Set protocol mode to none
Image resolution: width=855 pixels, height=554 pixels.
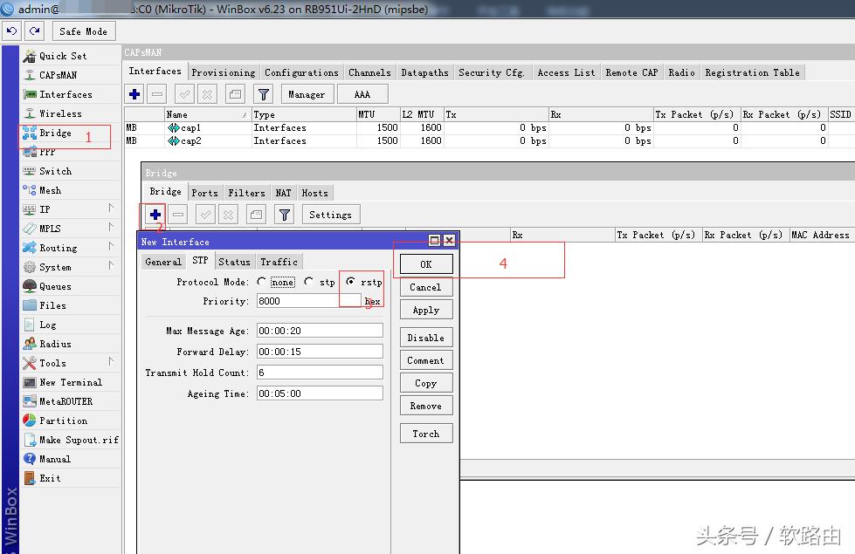(262, 282)
